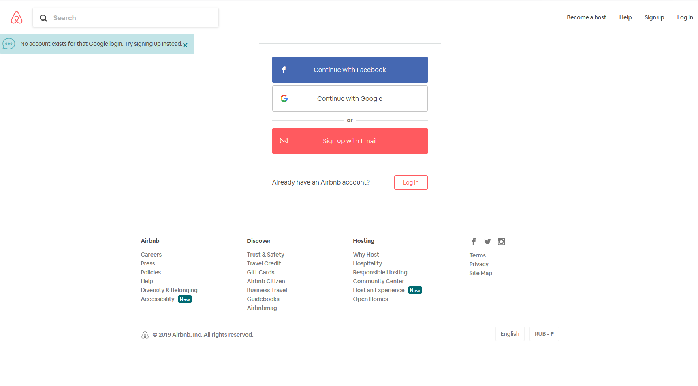Open the English language selector
The height and width of the screenshot is (386, 698).
510,334
